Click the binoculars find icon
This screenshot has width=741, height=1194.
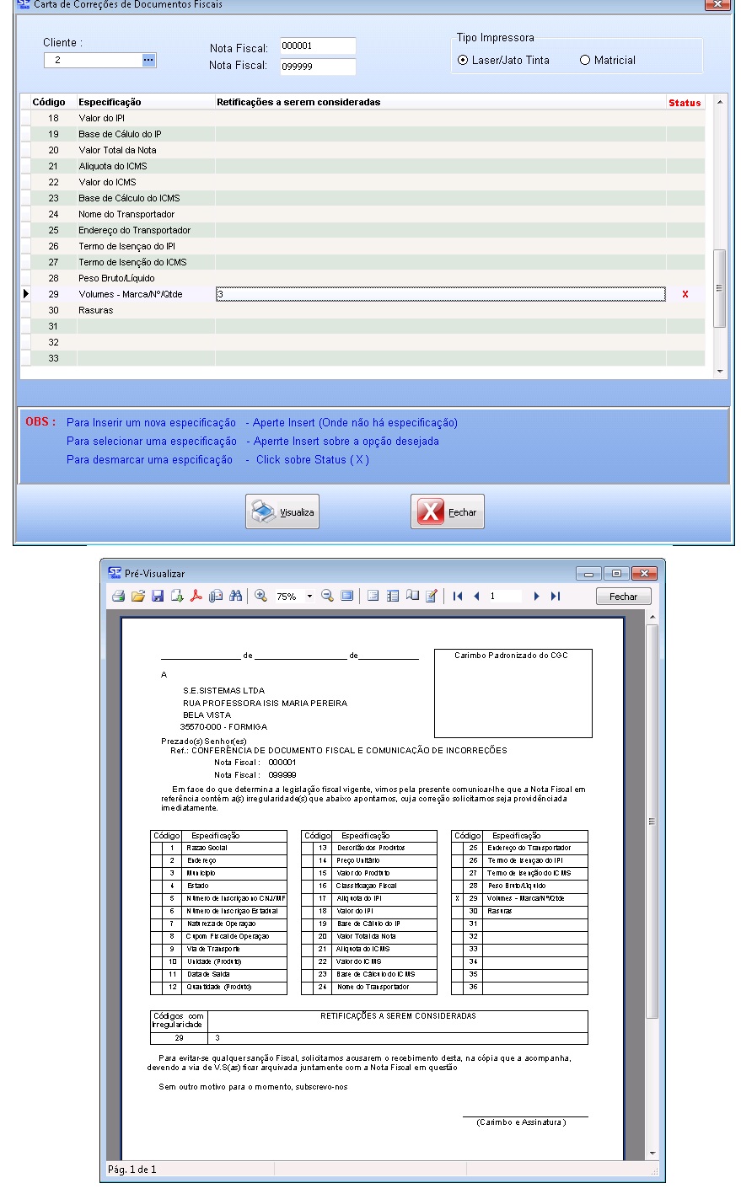(x=236, y=597)
